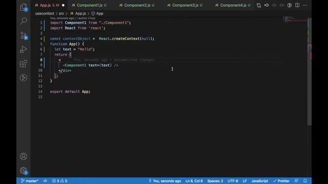This screenshot has width=328, height=184.
Task: Open the GitLens view in activity bar
Action: pos(24,78)
